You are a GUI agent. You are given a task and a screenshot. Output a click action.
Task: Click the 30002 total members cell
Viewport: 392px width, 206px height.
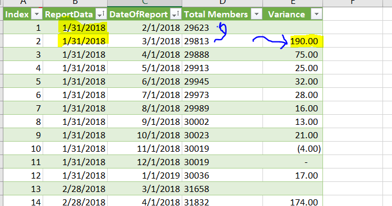tap(222, 121)
